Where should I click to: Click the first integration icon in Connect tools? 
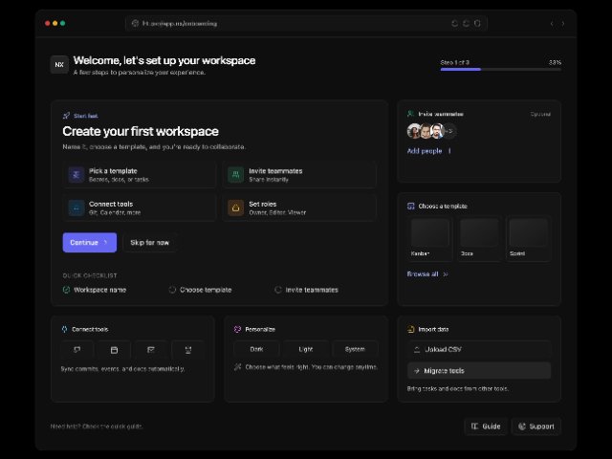[x=77, y=350]
